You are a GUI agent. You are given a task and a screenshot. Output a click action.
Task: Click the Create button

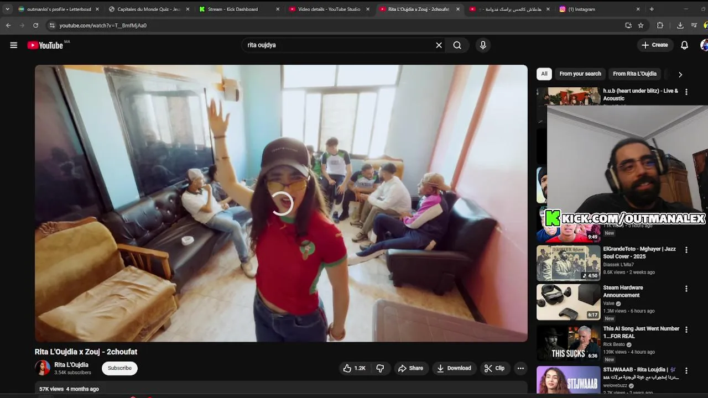click(654, 45)
